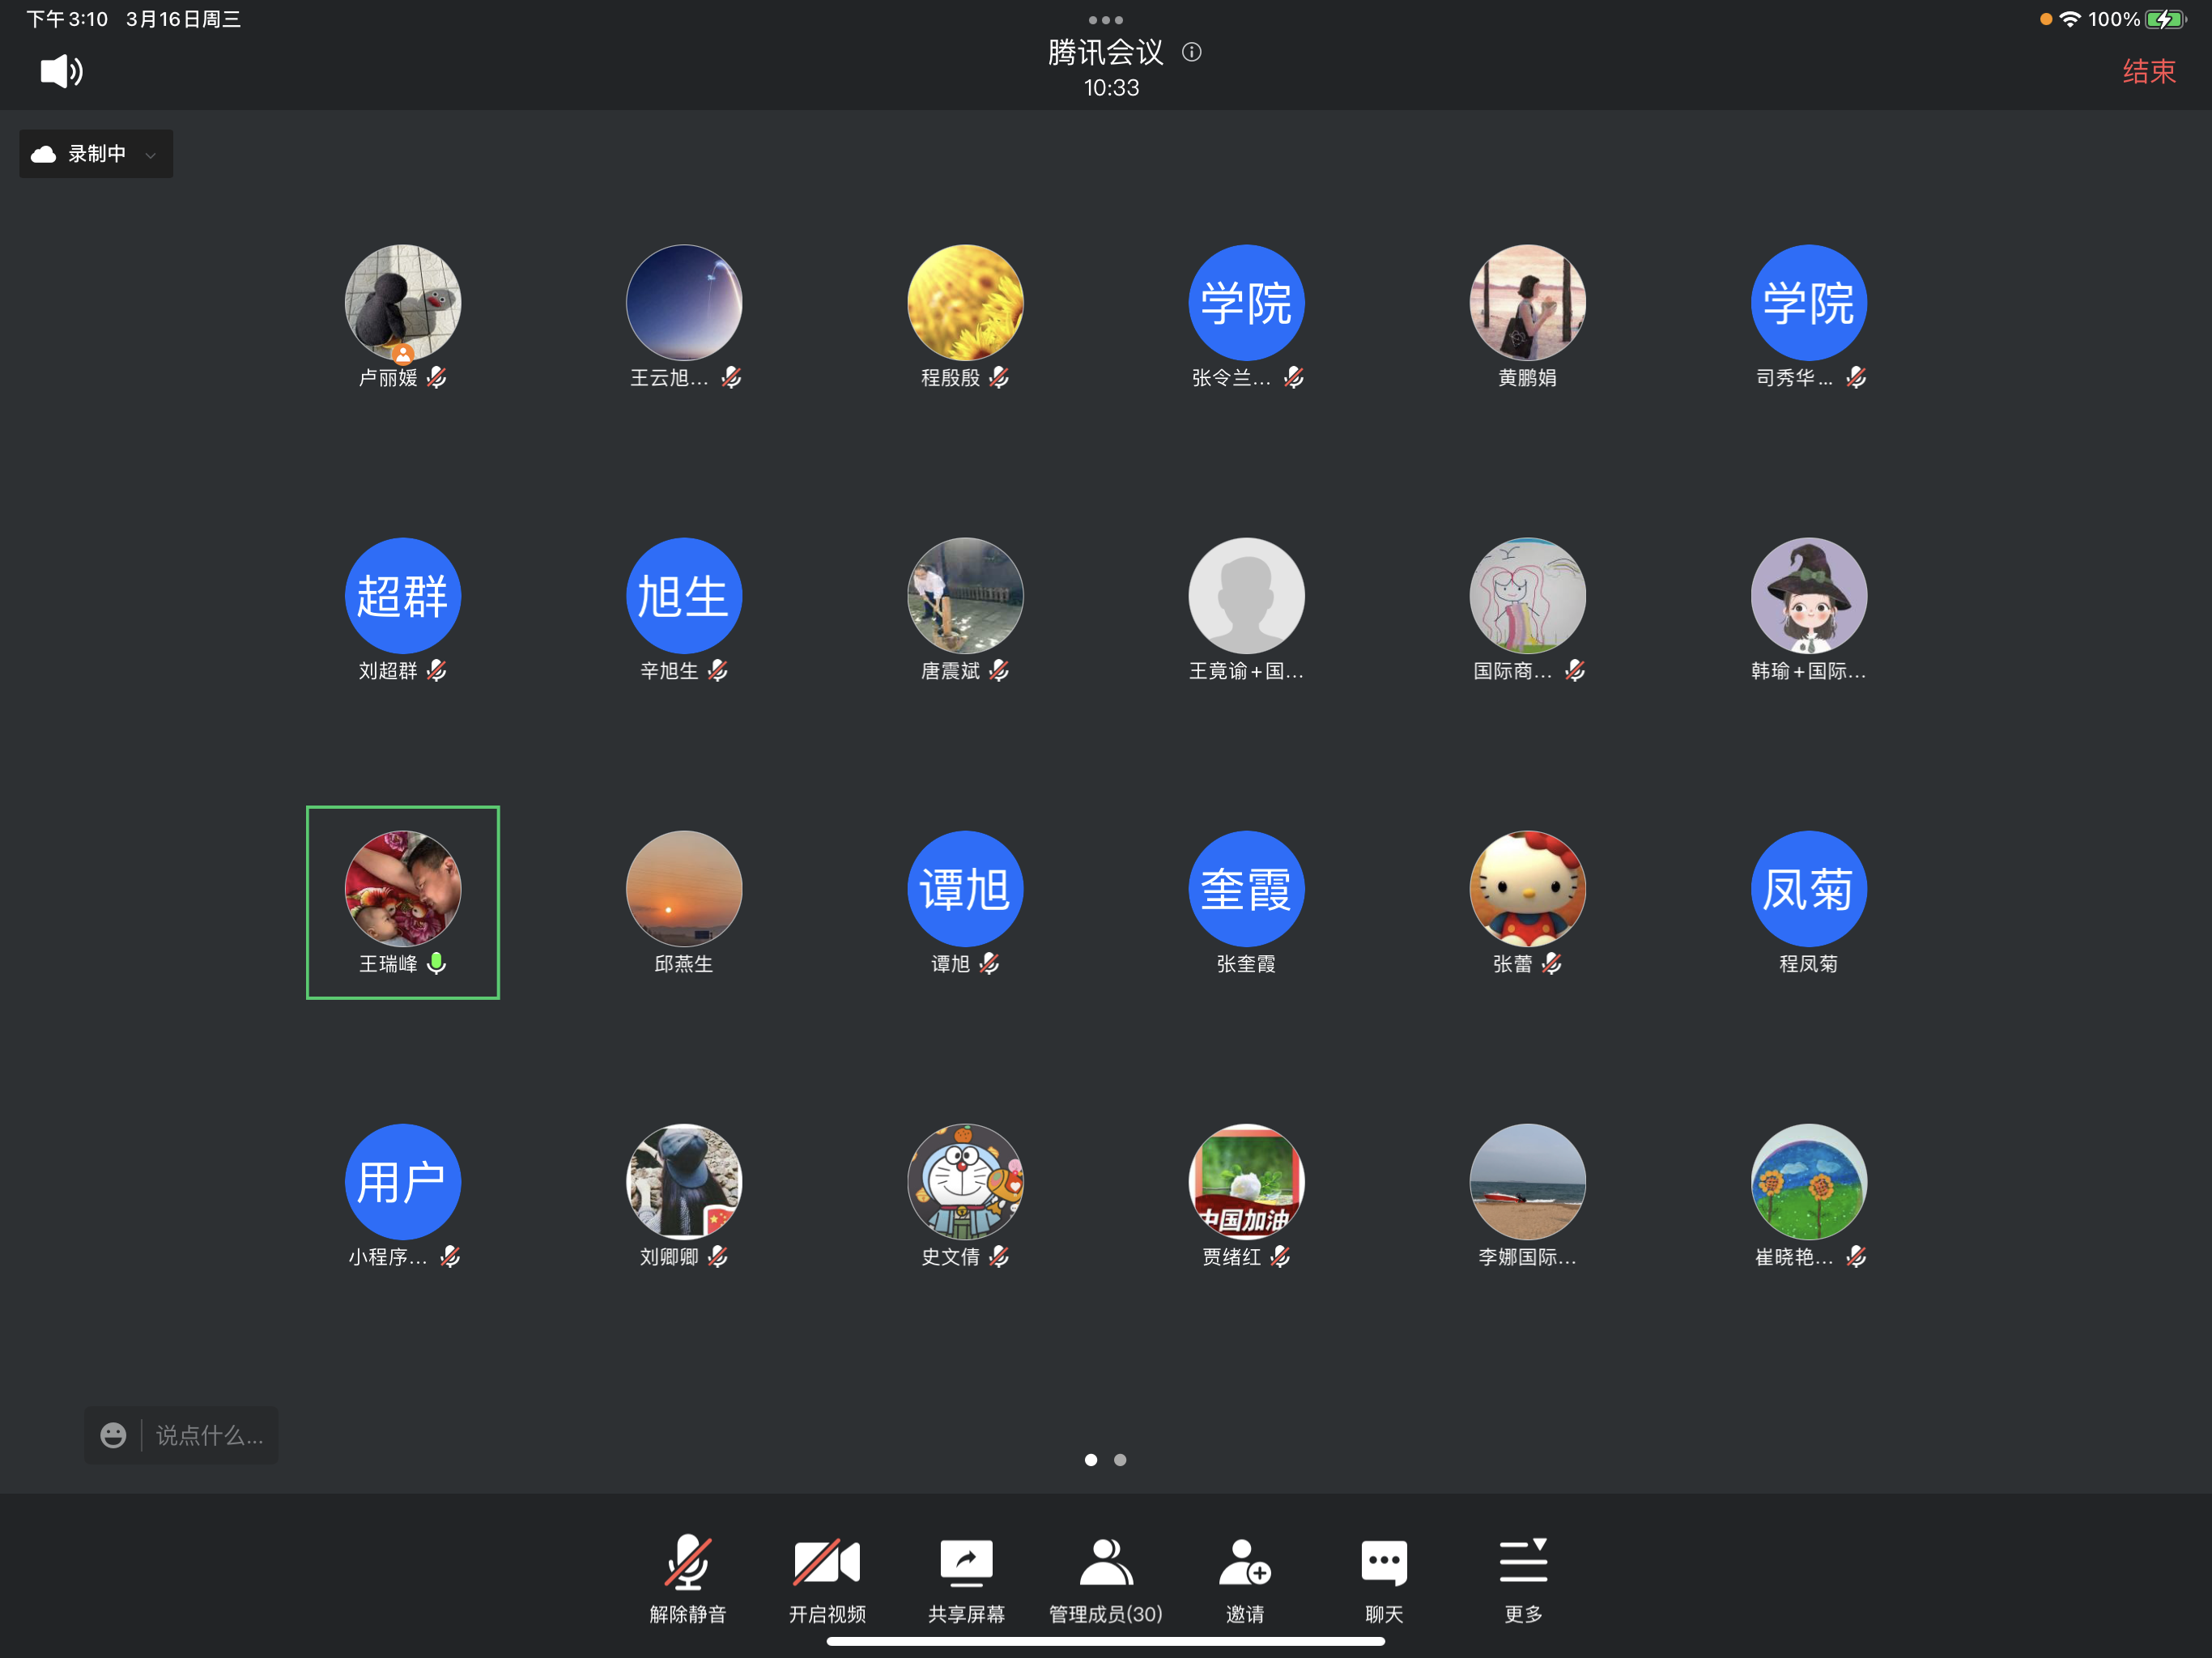Tap 王瑞峰's active green microphone

coord(437,962)
